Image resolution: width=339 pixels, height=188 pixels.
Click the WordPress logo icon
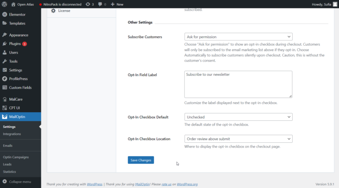click(4, 4)
